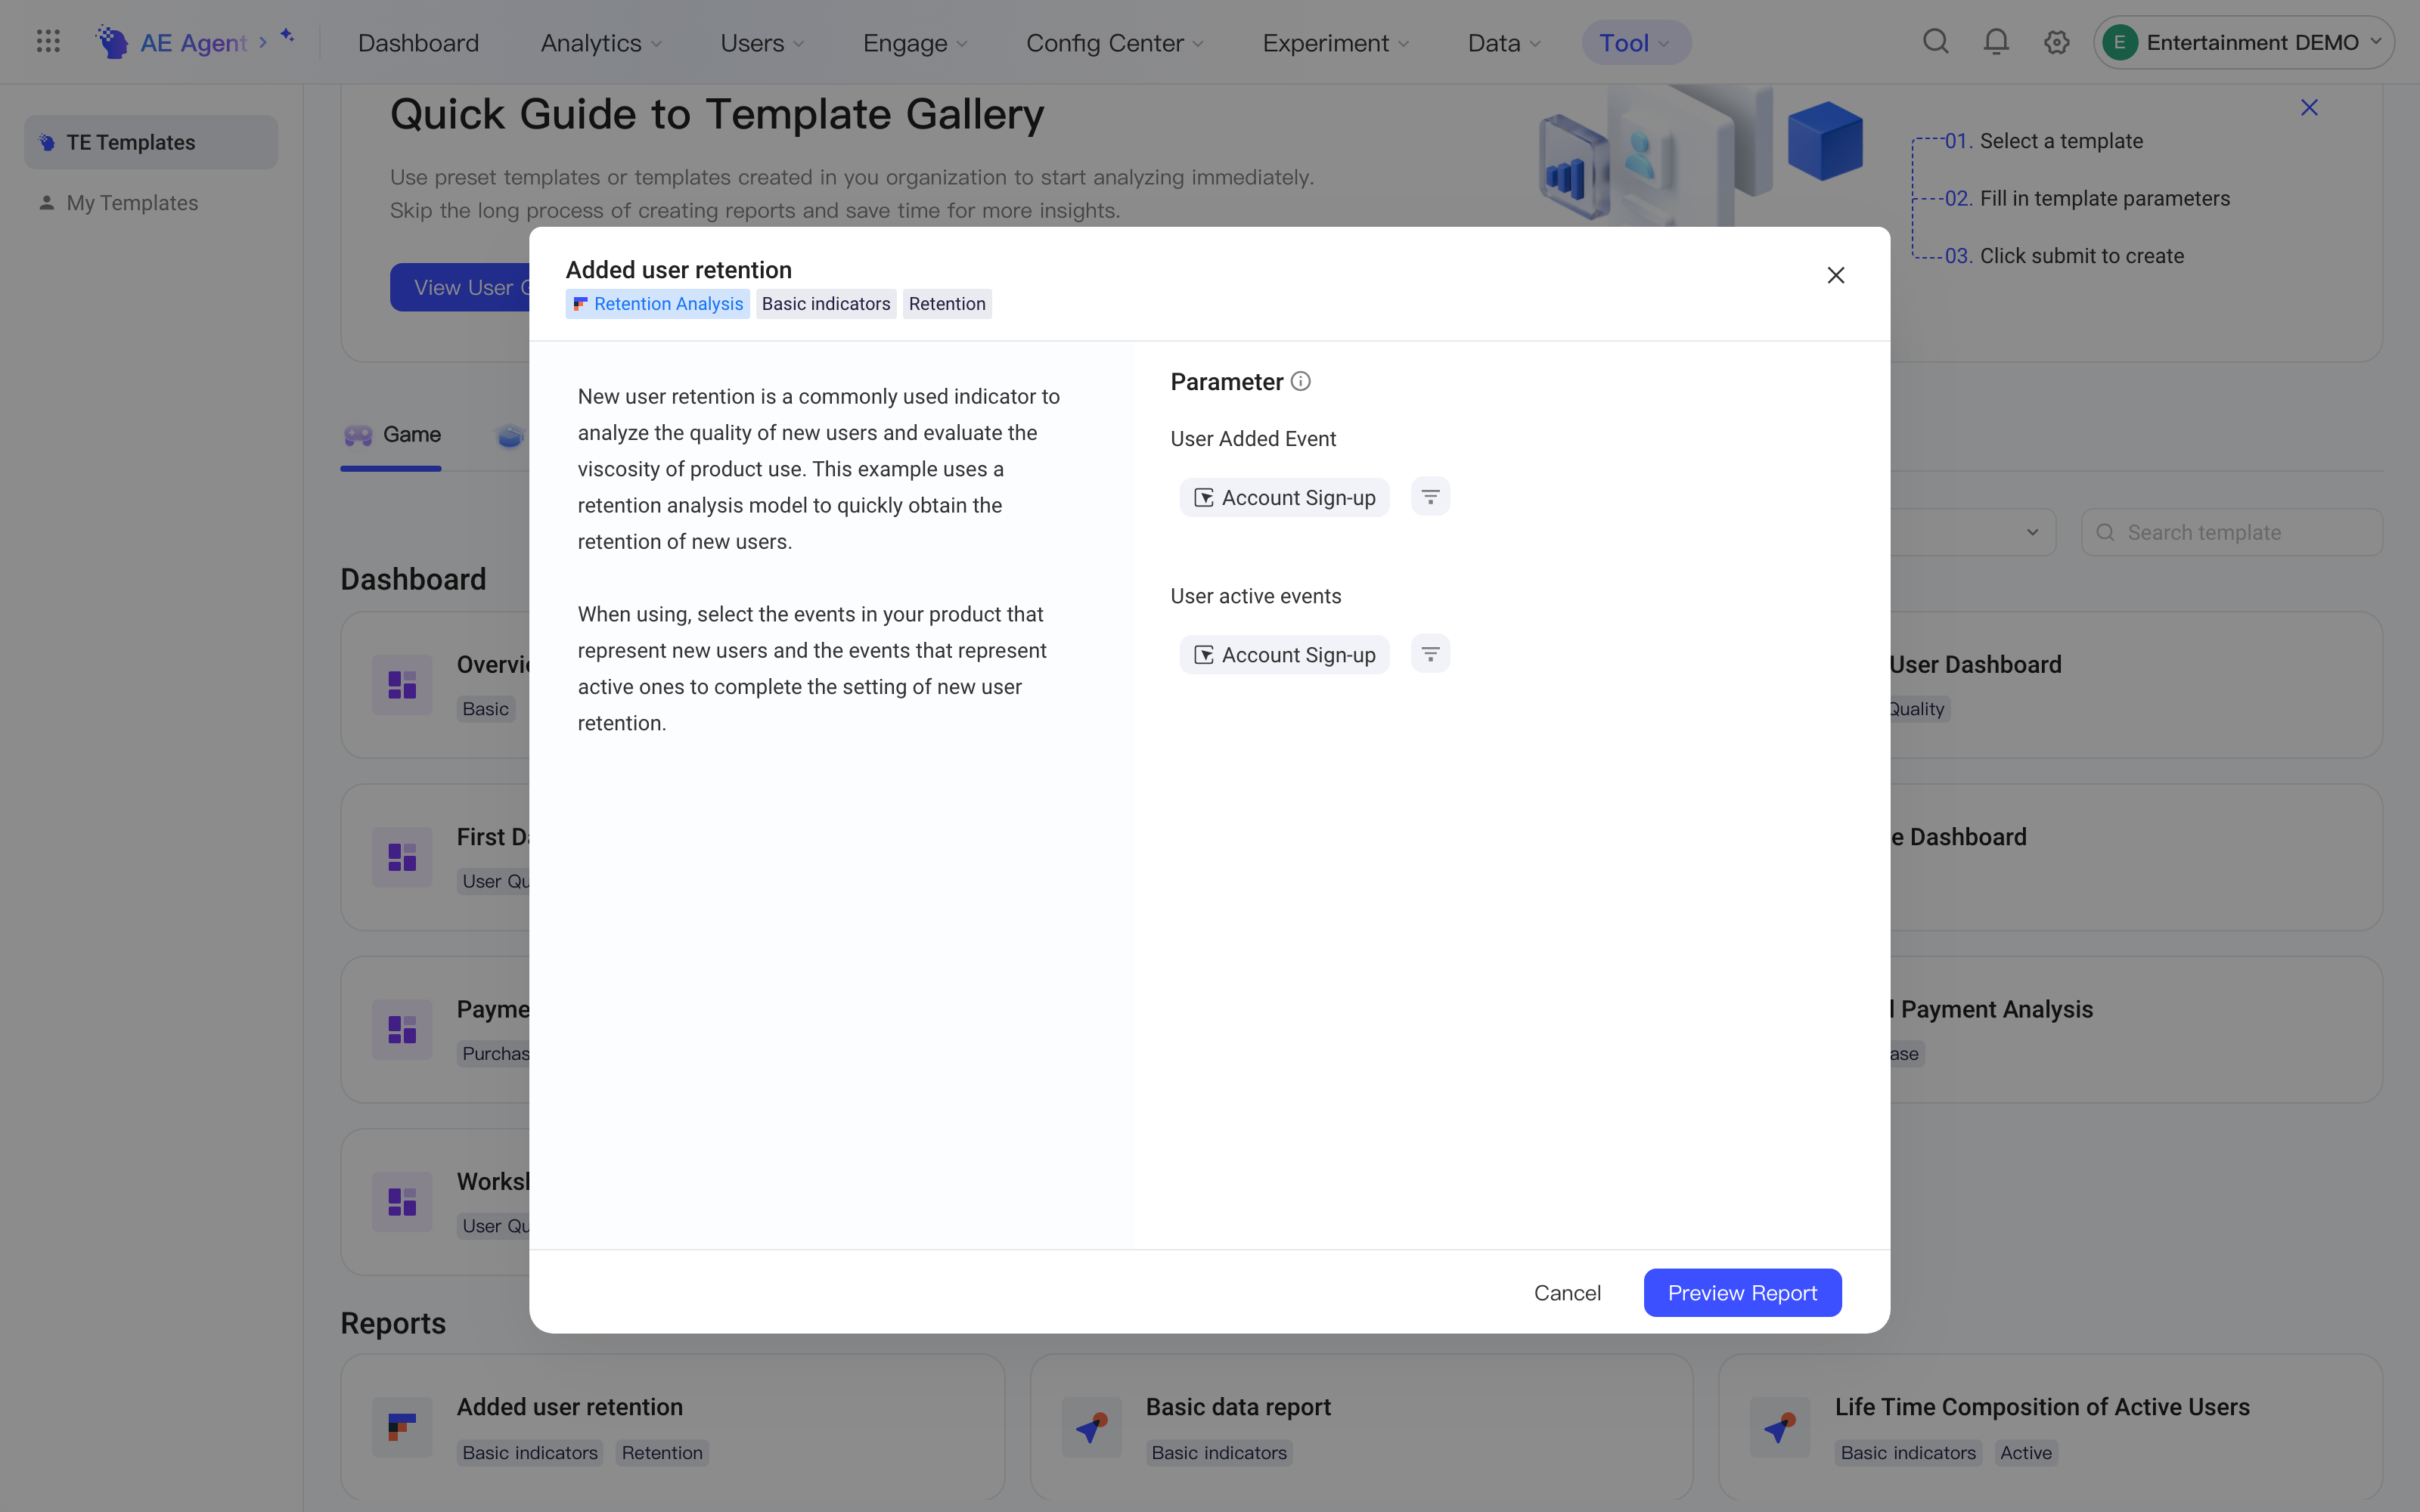
Task: Open the notifications bell icon
Action: pyautogui.click(x=1996, y=42)
